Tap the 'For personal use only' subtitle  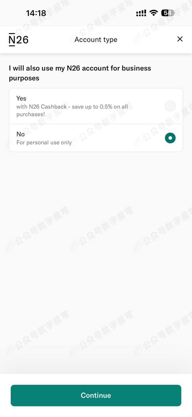click(x=44, y=142)
